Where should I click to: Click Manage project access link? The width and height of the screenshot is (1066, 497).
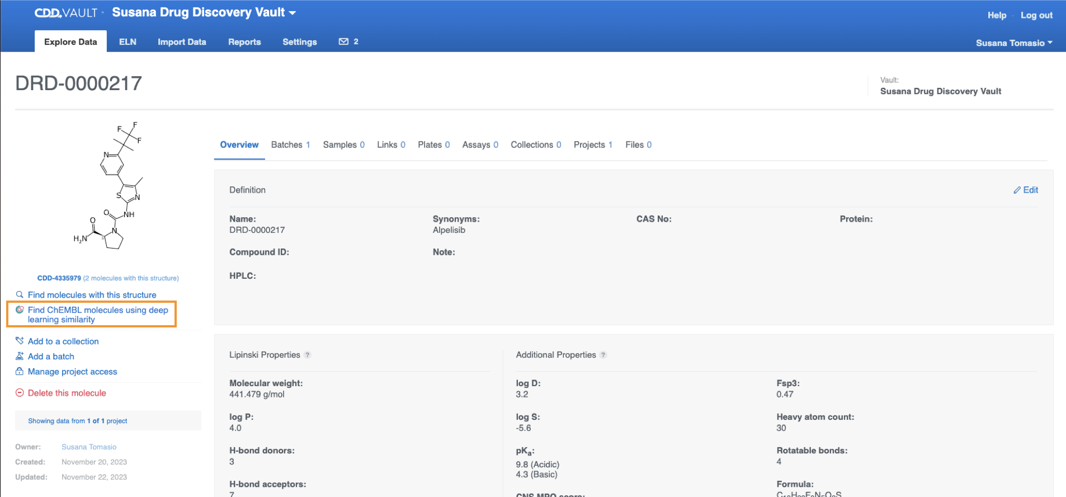73,371
